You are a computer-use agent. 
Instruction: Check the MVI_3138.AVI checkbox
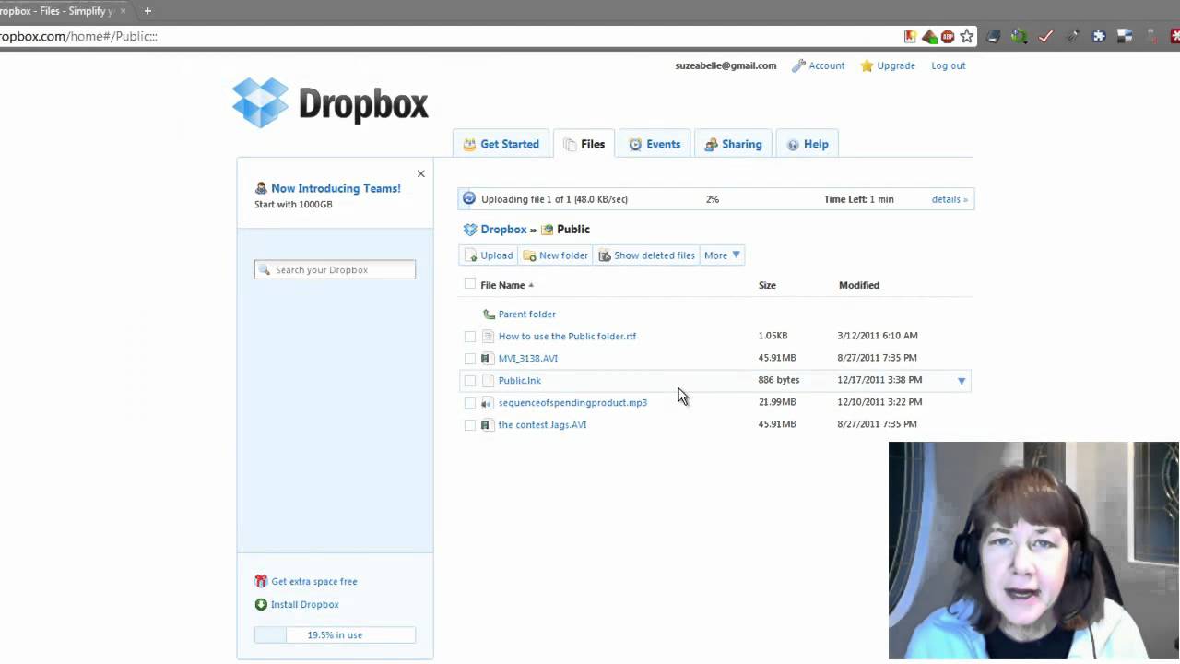click(x=470, y=358)
